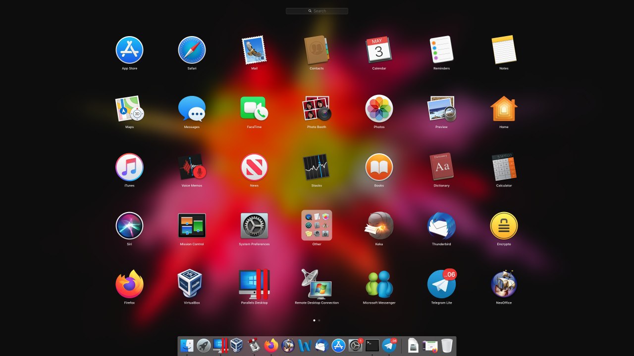Screen dimensions: 634x356
Task: Launch the Encrypto app
Action: click(504, 225)
